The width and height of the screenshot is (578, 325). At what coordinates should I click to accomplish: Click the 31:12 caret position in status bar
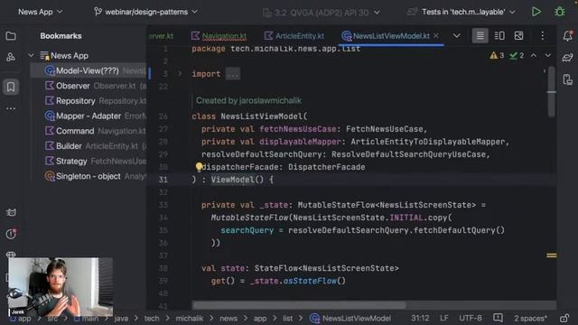point(420,318)
